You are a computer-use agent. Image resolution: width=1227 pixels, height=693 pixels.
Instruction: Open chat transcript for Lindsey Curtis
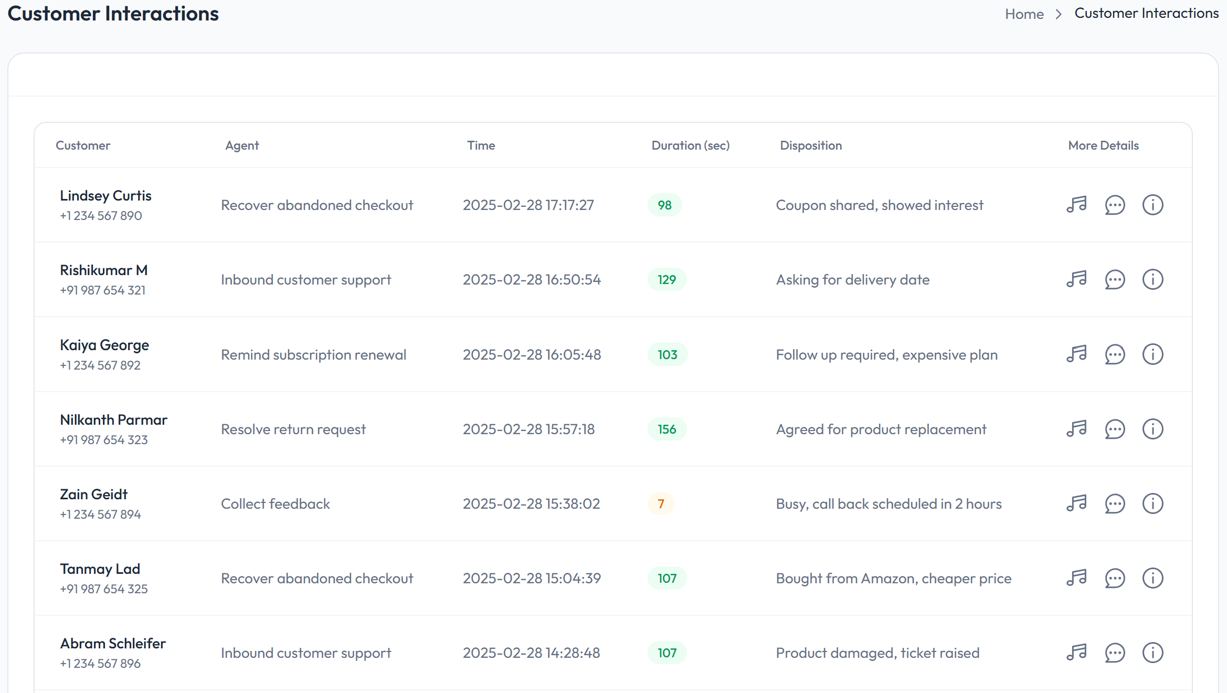[x=1115, y=205]
